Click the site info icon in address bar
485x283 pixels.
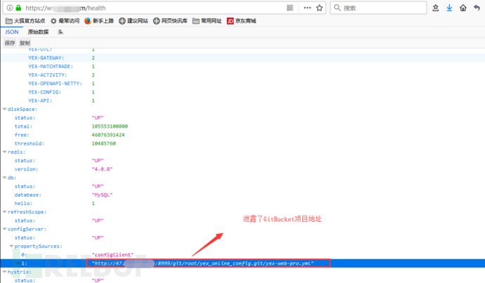[10, 8]
